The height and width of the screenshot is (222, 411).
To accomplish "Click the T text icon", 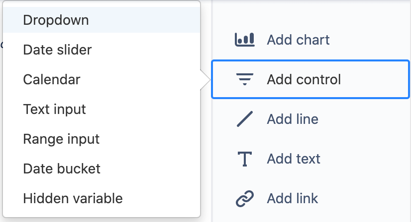I will pyautogui.click(x=244, y=159).
